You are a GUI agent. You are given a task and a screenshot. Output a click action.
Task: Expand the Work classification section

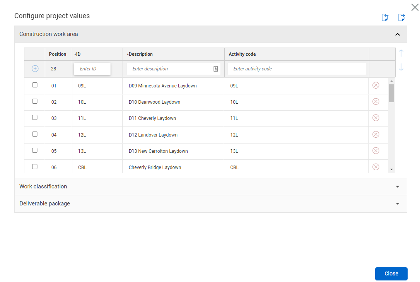click(x=398, y=187)
